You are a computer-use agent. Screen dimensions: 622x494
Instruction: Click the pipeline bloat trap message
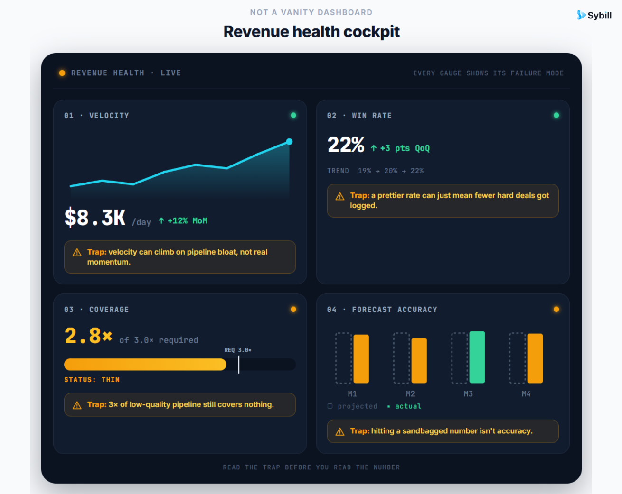pos(177,257)
